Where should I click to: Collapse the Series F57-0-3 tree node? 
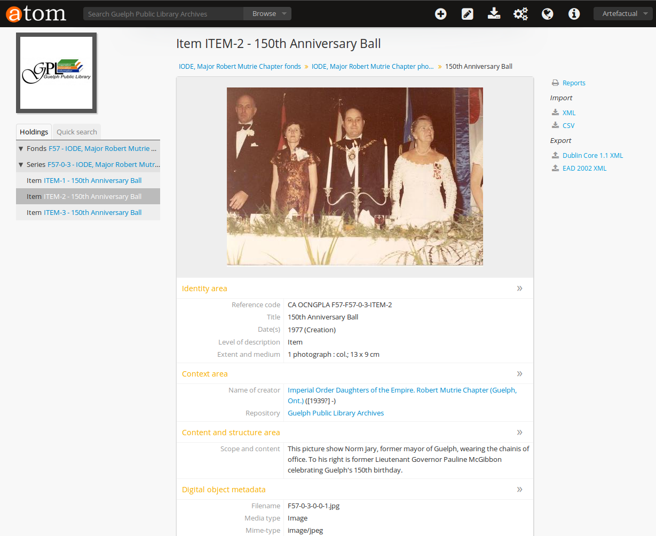pos(21,165)
